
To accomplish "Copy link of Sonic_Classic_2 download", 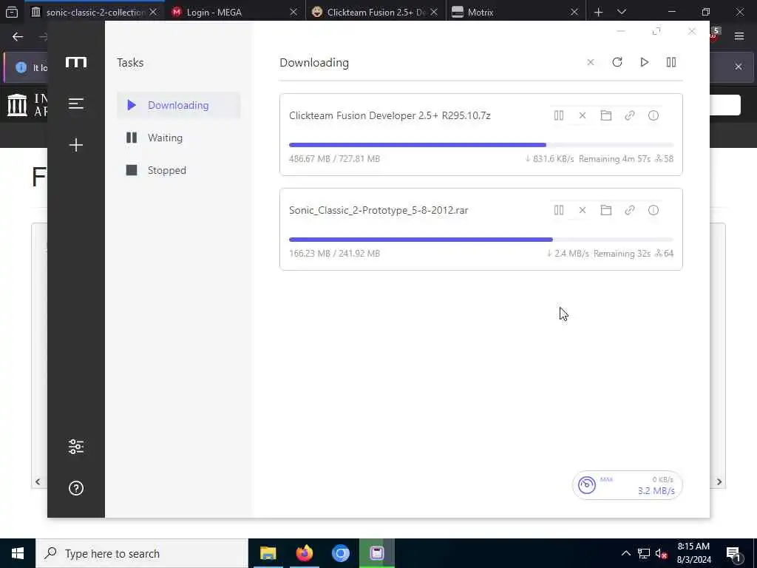I will pos(630,210).
